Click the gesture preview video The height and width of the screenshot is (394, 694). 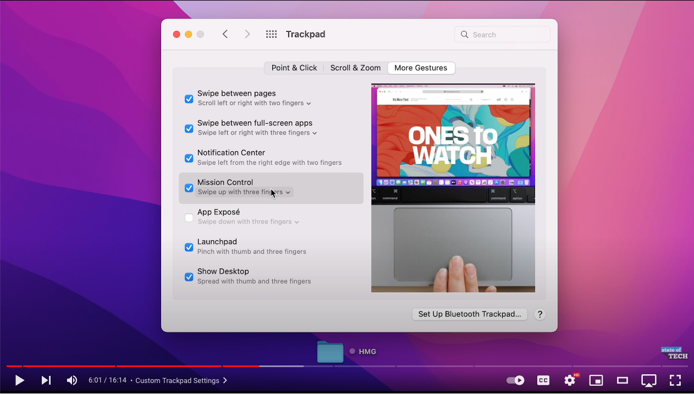pos(453,188)
